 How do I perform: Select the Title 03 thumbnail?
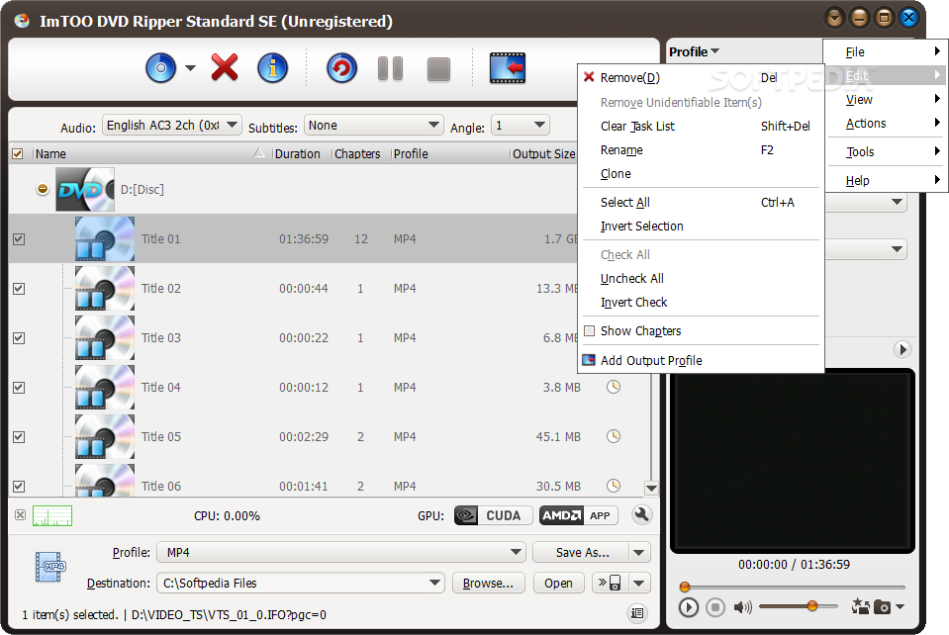point(105,337)
